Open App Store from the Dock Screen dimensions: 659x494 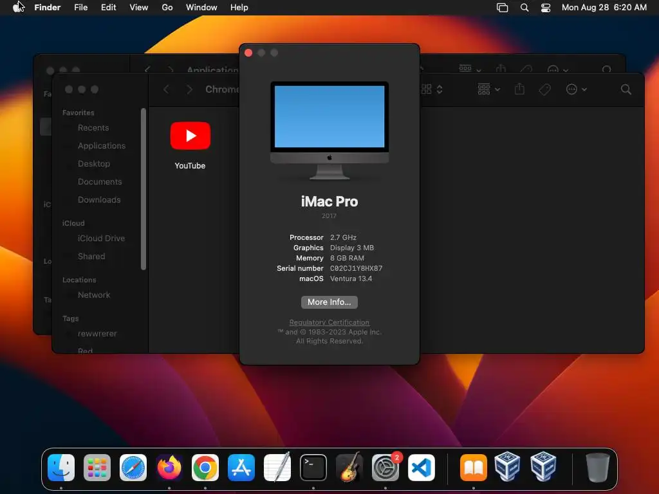point(241,468)
